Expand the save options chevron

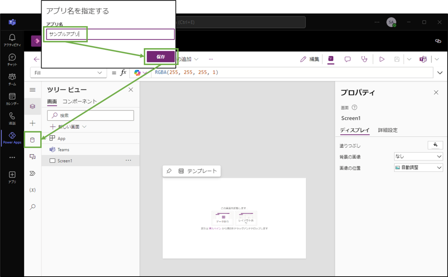[409, 59]
